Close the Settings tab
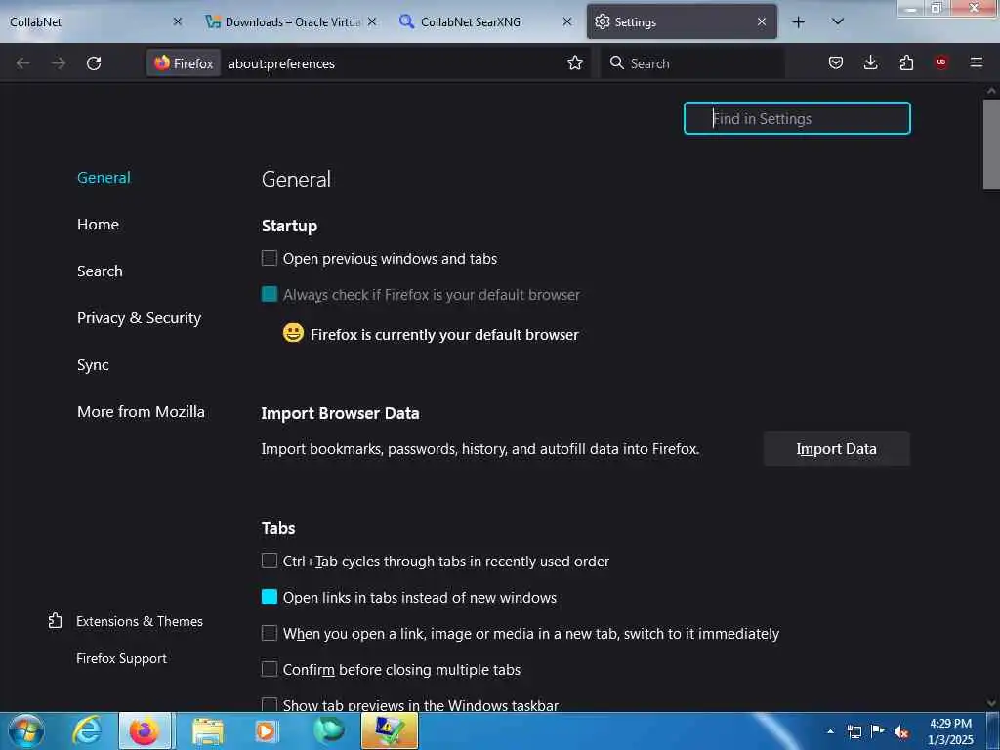The image size is (1000, 750). coord(762,21)
